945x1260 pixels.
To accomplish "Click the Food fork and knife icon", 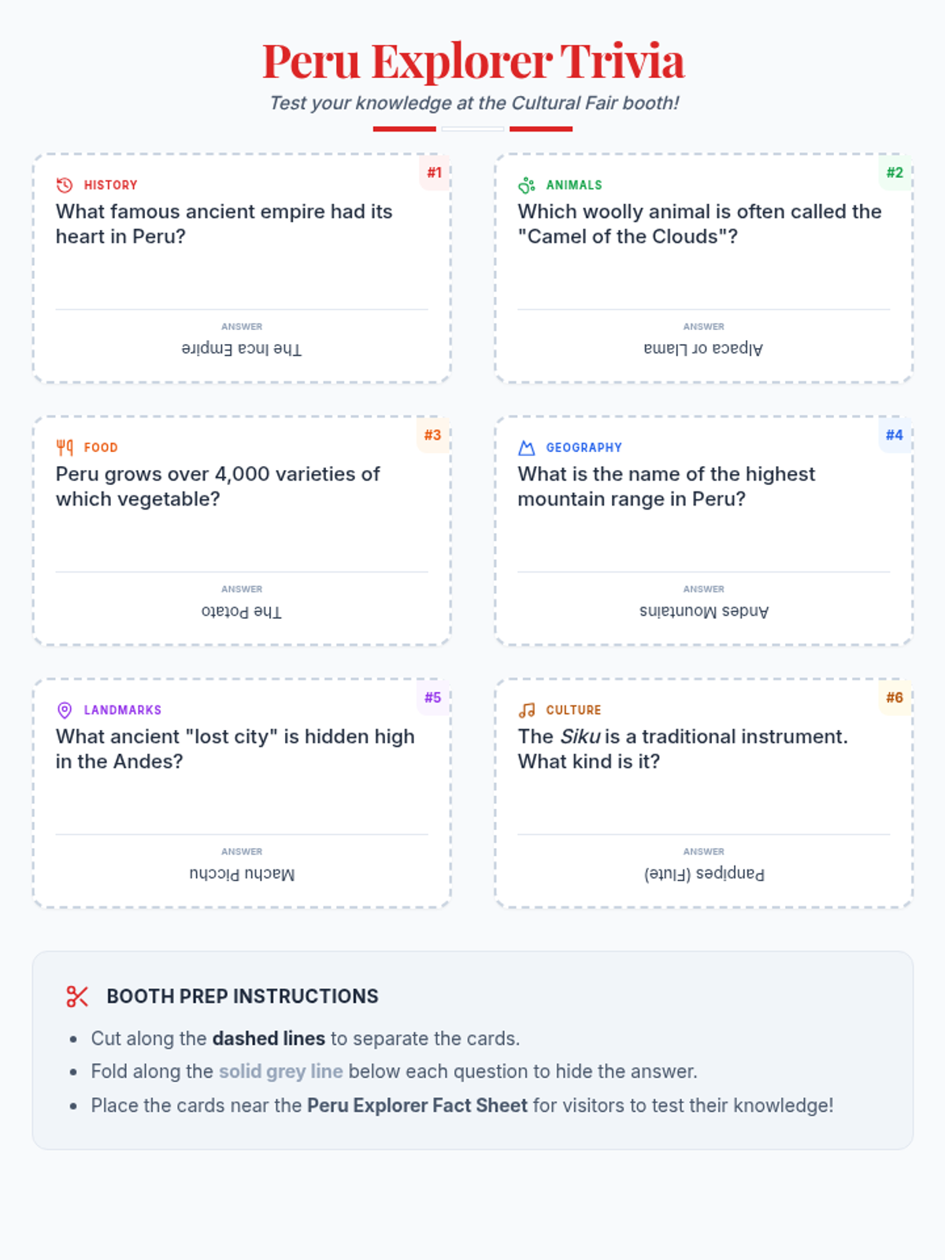I will (65, 447).
